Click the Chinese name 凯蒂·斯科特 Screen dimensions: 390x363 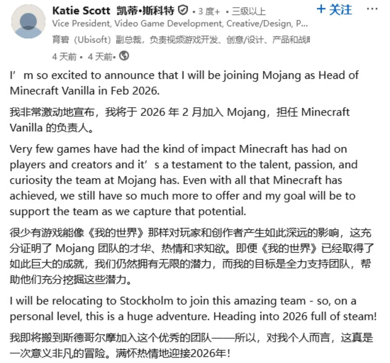tap(145, 11)
